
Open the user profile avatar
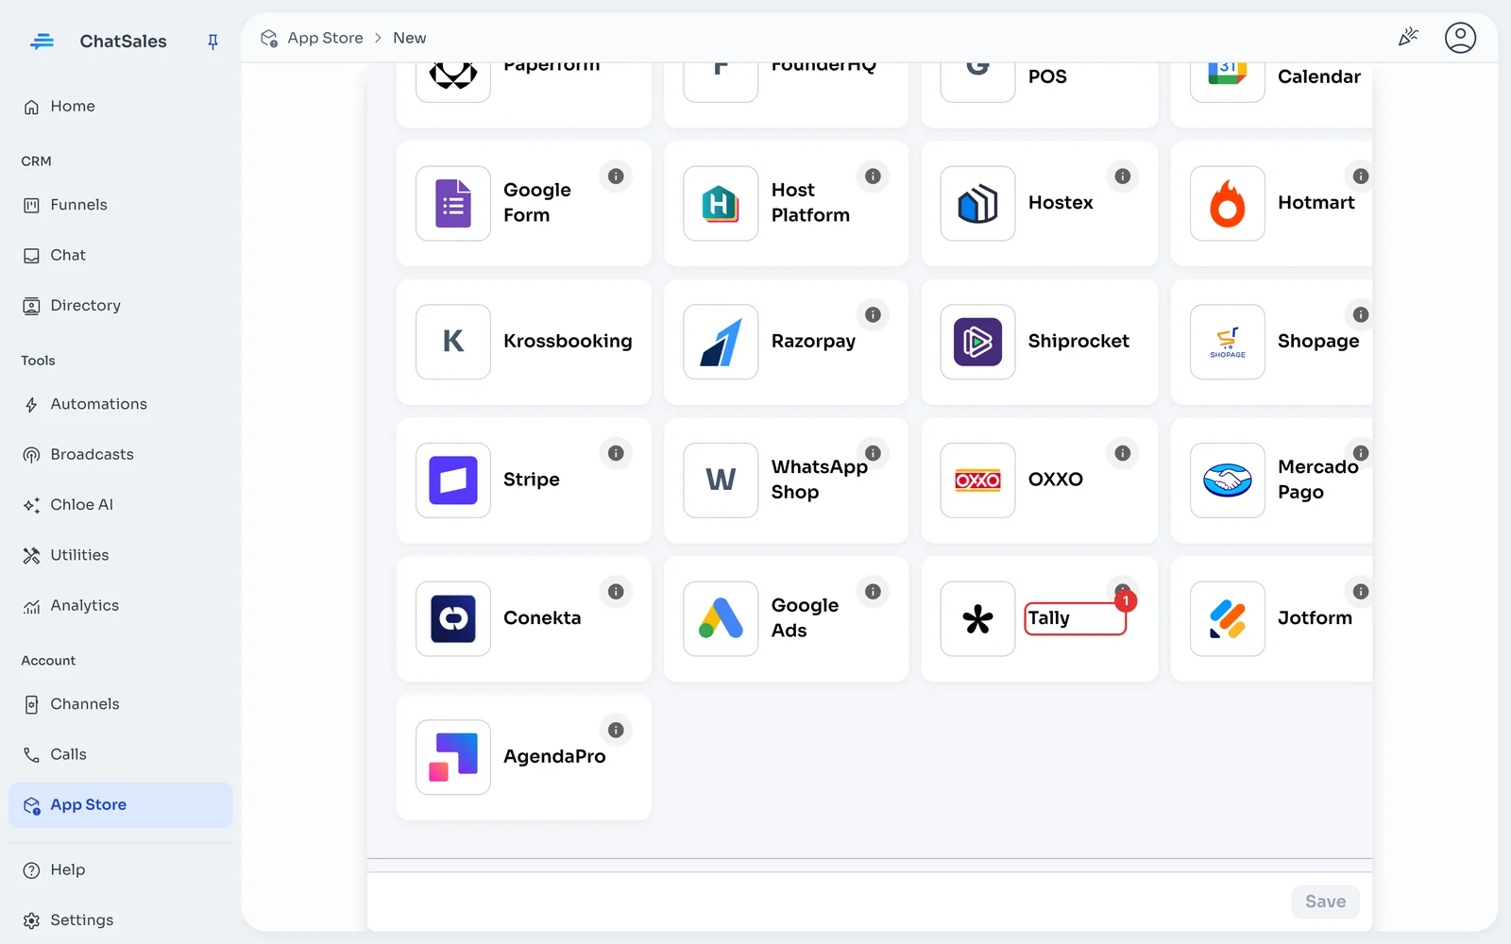click(x=1460, y=38)
